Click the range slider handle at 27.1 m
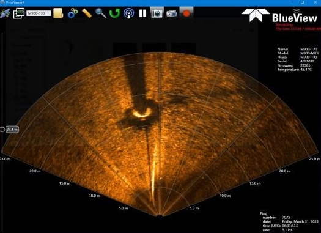Screen dimensions: 321x233 pos(2,130)
